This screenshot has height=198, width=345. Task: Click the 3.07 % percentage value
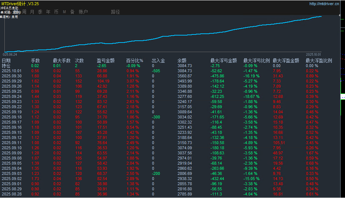pos(133,81)
